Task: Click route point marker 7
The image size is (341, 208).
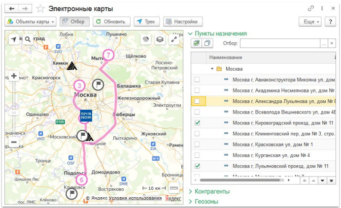Action: pyautogui.click(x=108, y=55)
